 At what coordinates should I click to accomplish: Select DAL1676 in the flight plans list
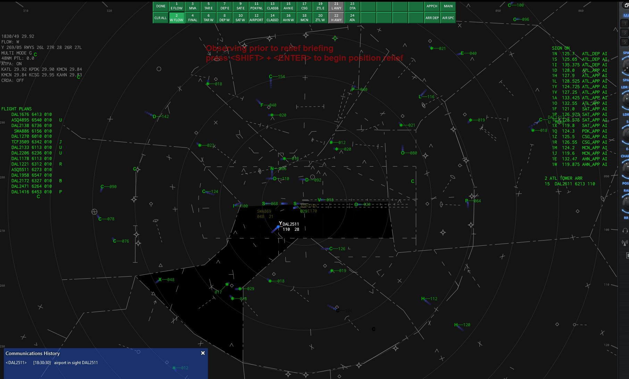(x=31, y=114)
